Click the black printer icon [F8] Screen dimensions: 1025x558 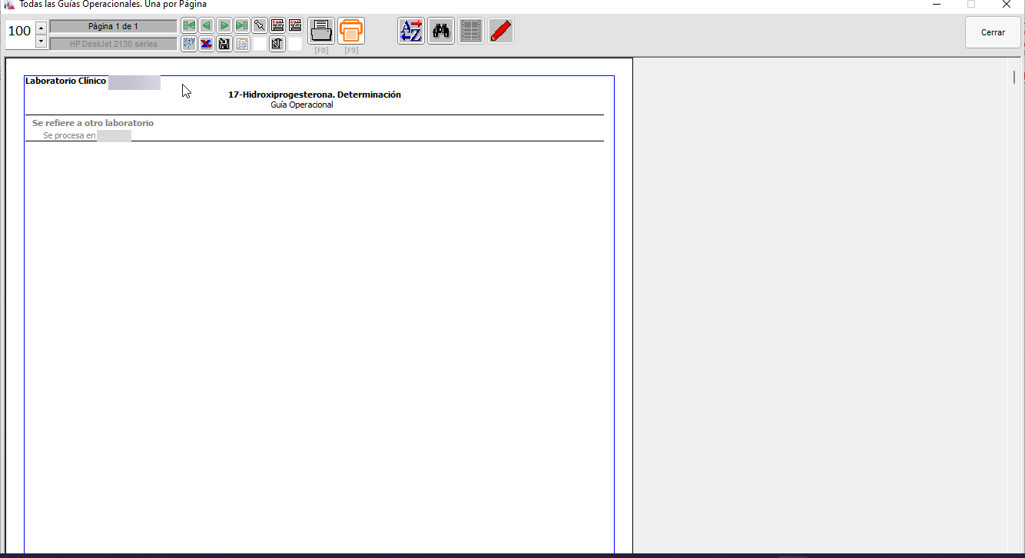coord(321,32)
